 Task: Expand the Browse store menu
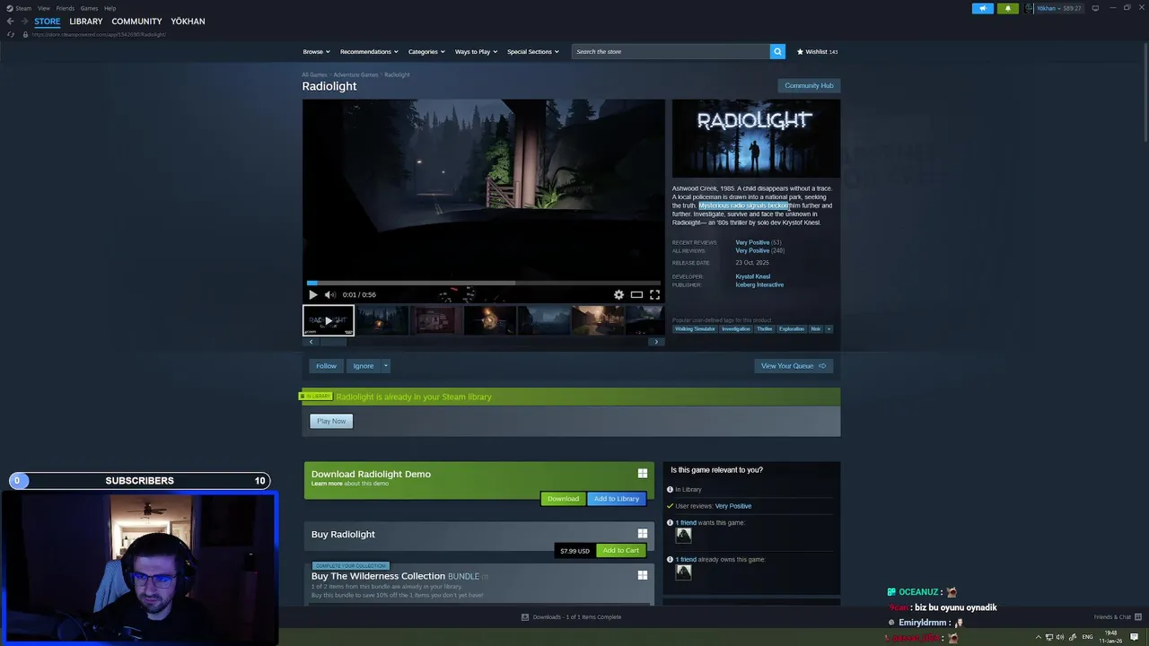316,51
